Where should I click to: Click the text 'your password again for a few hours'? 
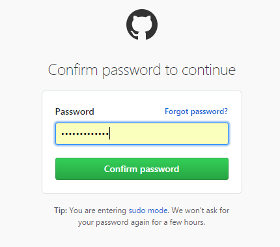coord(141,222)
